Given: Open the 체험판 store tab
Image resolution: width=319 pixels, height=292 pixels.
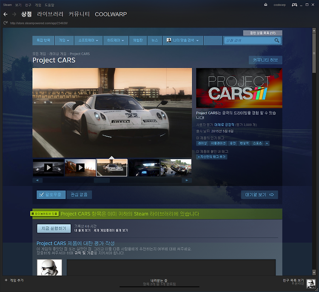Looking at the screenshot, I should pos(138,40).
